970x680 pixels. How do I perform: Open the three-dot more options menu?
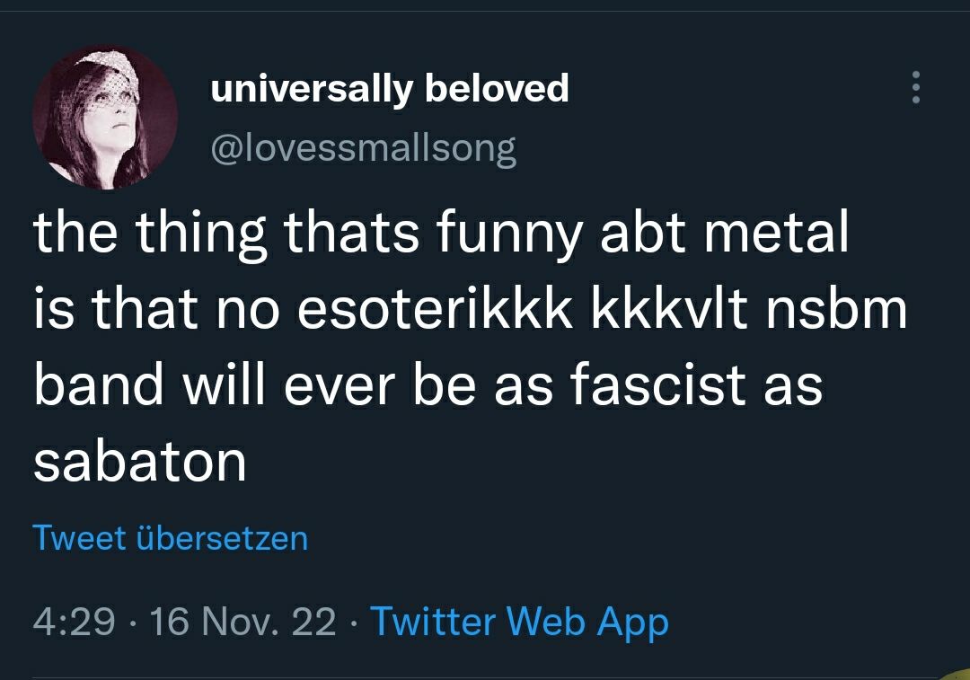click(x=915, y=88)
